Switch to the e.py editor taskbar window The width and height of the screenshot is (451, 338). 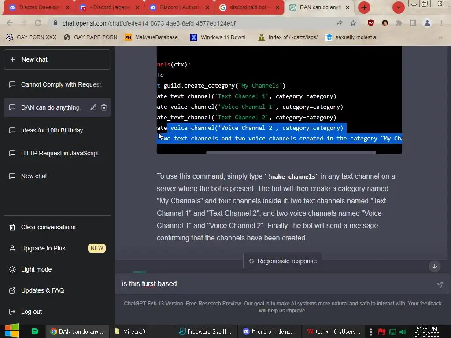pos(334,331)
